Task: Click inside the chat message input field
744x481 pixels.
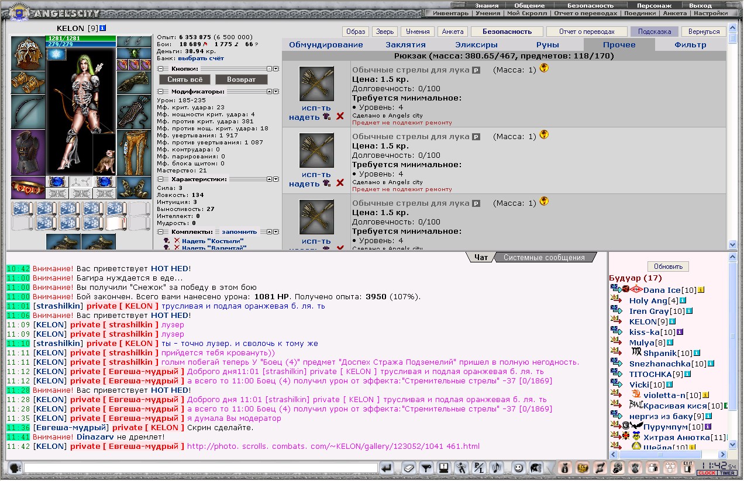Action: click(x=199, y=468)
